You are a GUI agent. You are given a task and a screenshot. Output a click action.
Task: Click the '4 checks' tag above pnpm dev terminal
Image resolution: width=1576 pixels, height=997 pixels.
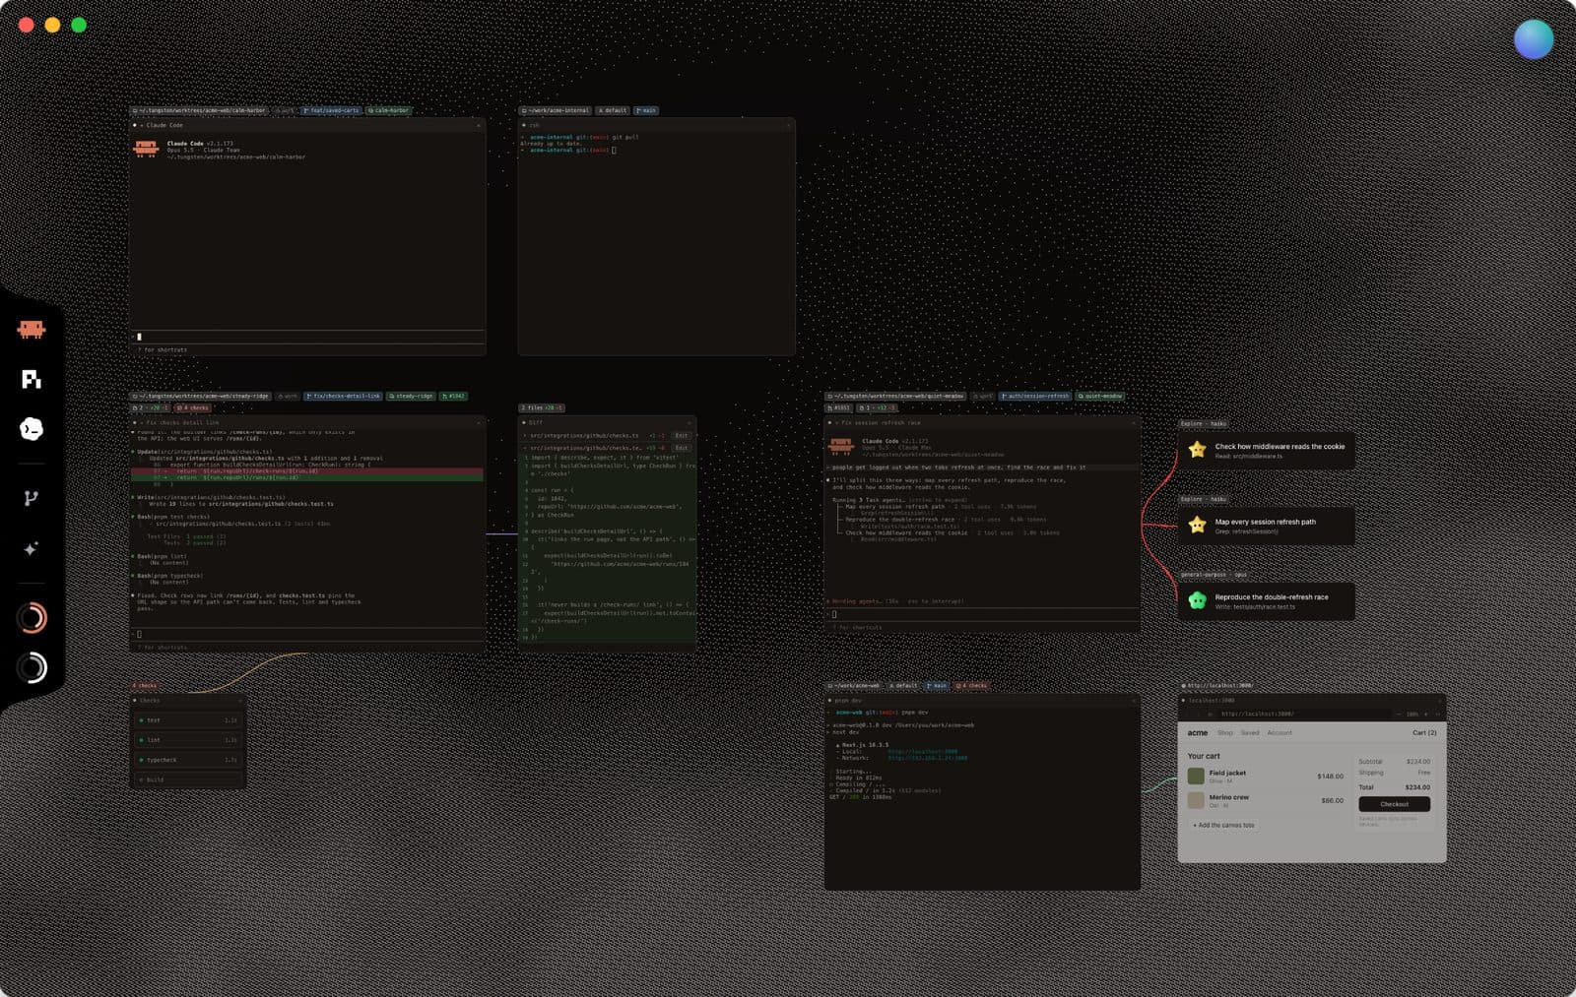(x=972, y=685)
